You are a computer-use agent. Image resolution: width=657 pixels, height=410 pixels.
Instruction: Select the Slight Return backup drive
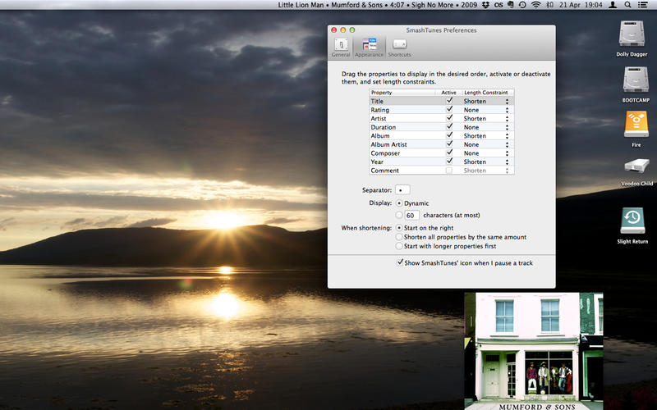tap(632, 221)
